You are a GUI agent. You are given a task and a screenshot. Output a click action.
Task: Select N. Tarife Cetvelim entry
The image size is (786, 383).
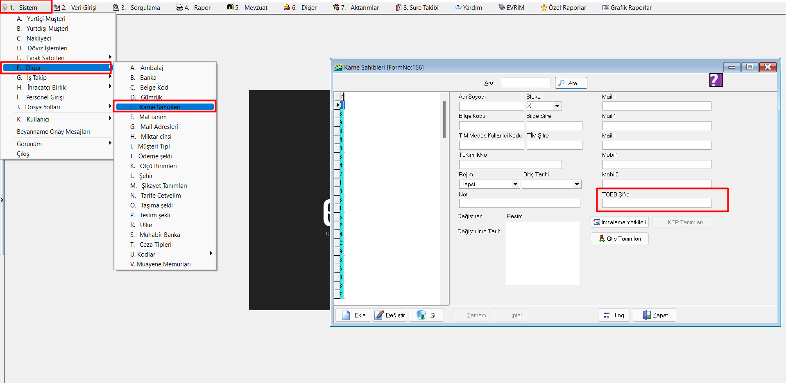click(x=165, y=195)
